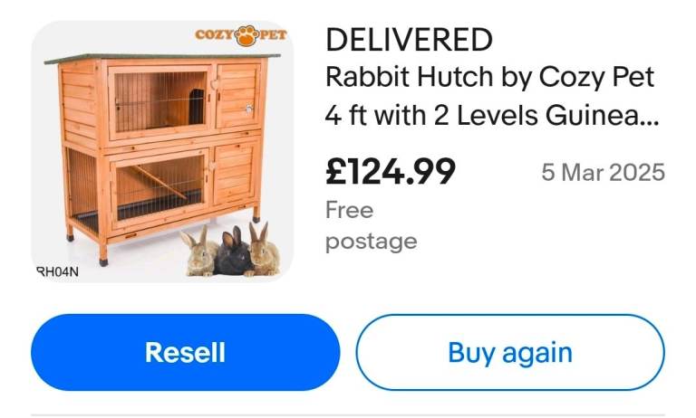
Task: Select the Free postage text
Action: point(371,226)
